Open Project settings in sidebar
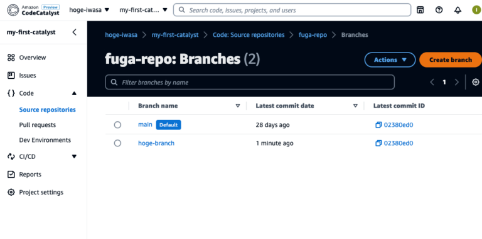Viewport: 482px width, 239px height. (x=41, y=192)
